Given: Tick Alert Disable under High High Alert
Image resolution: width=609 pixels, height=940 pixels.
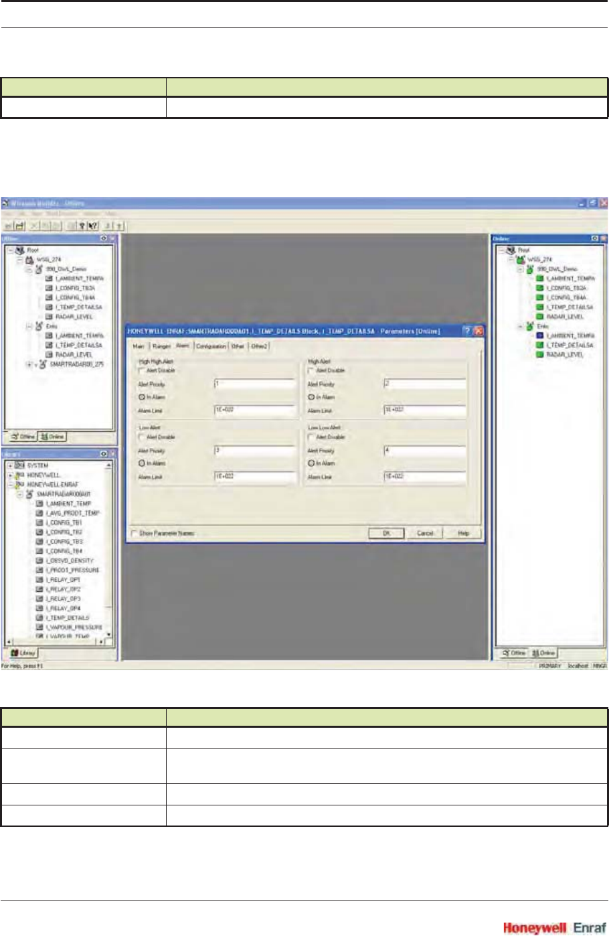Looking at the screenshot, I should [x=141, y=370].
